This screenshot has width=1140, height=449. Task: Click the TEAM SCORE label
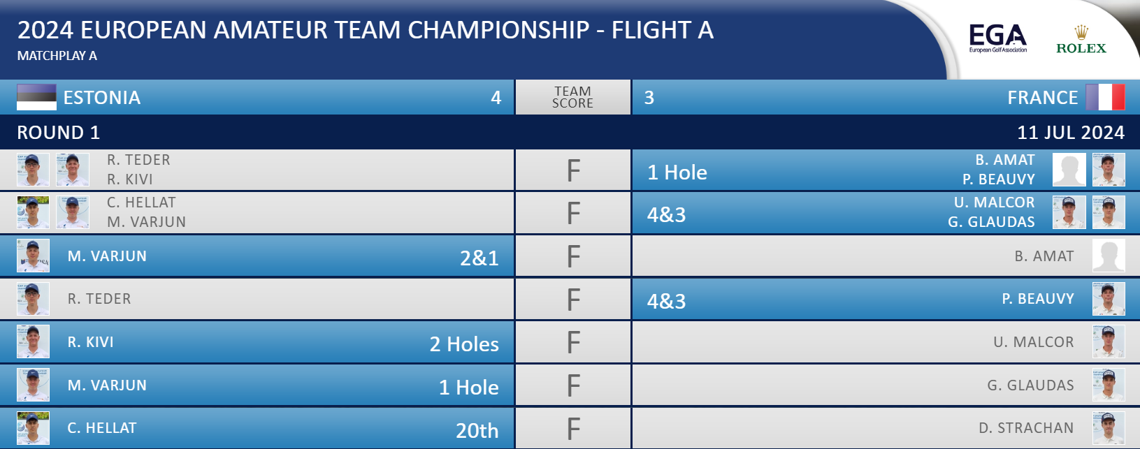click(x=572, y=97)
